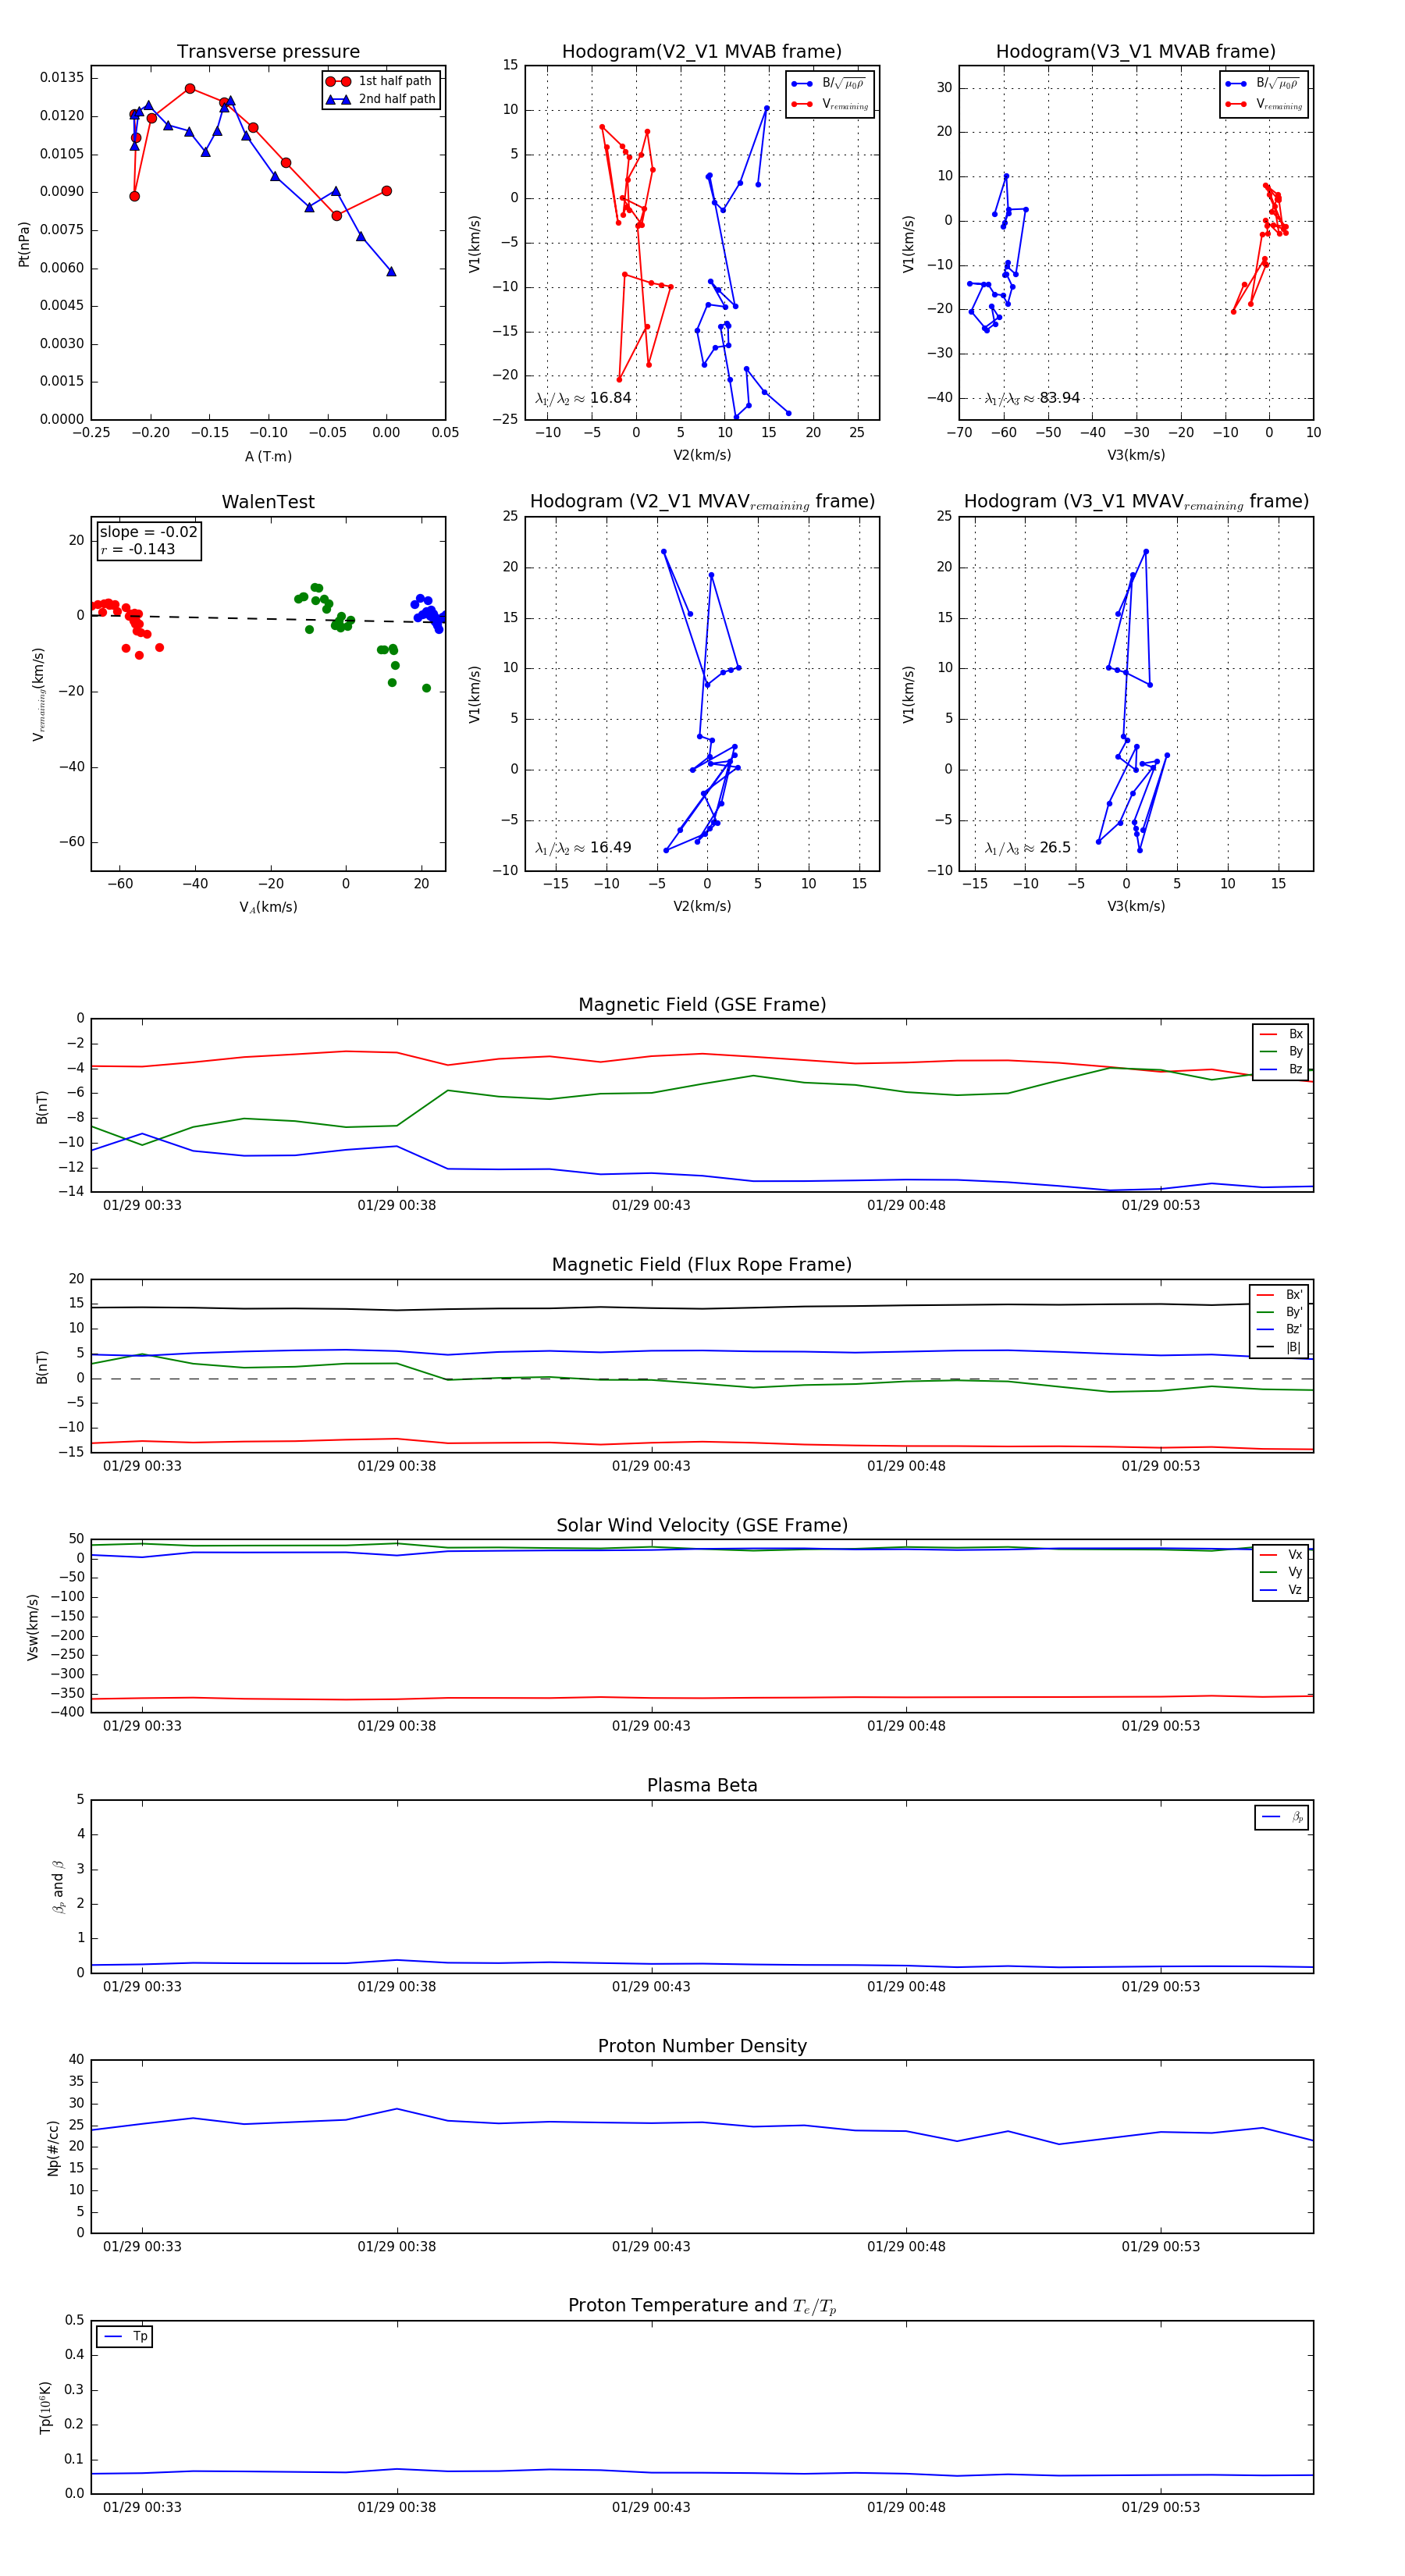Click '01/29 00:43' tick under GSE magnetic field plot
The width and height of the screenshot is (1405, 2576).
[651, 1205]
